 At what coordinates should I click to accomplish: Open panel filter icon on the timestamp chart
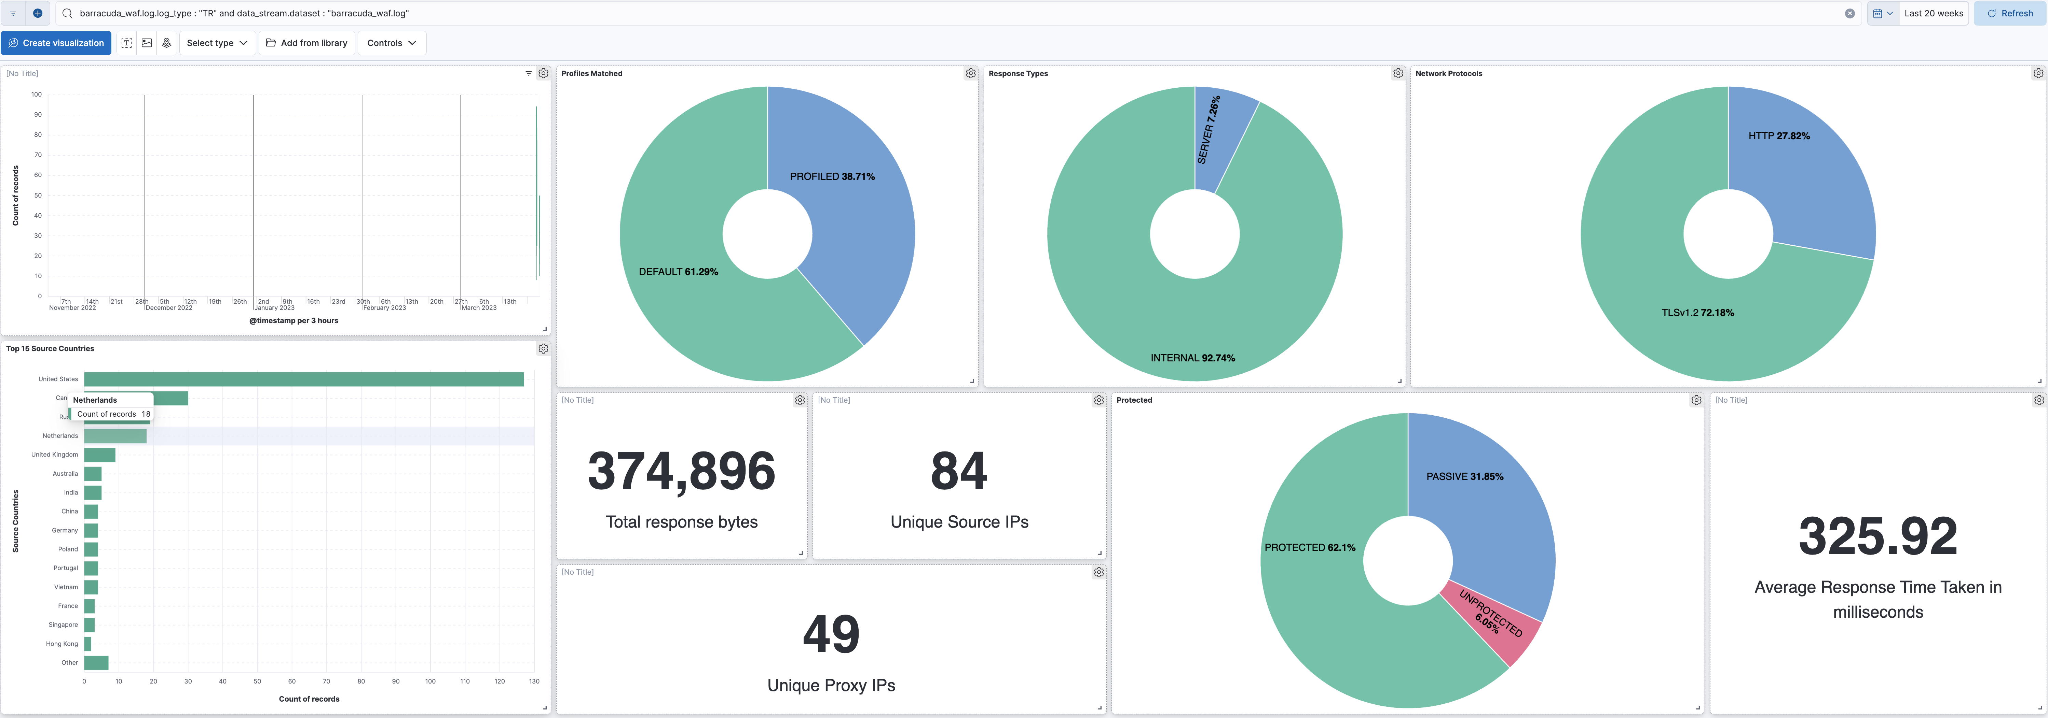point(529,73)
